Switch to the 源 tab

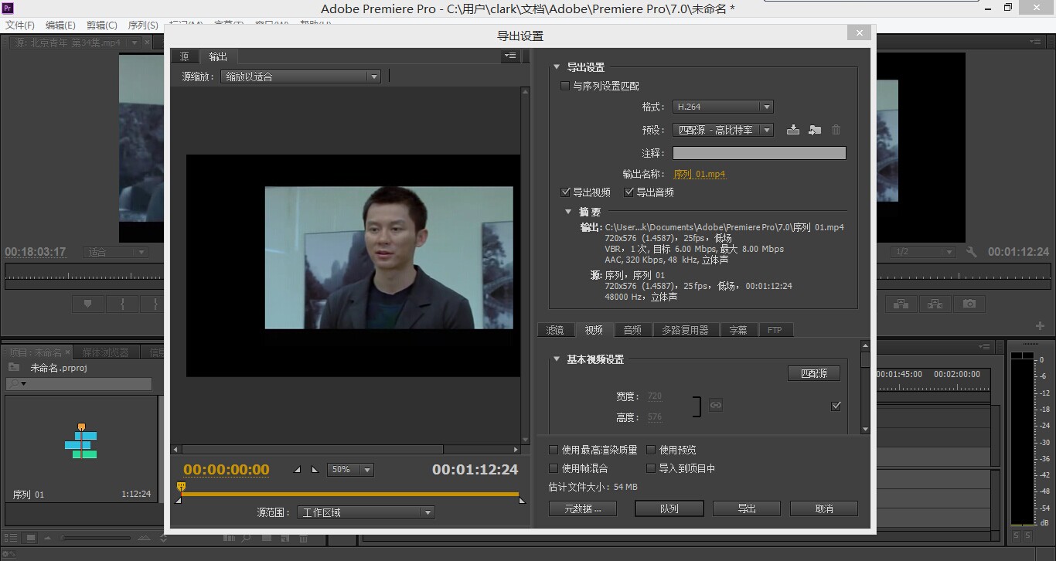pyautogui.click(x=185, y=56)
